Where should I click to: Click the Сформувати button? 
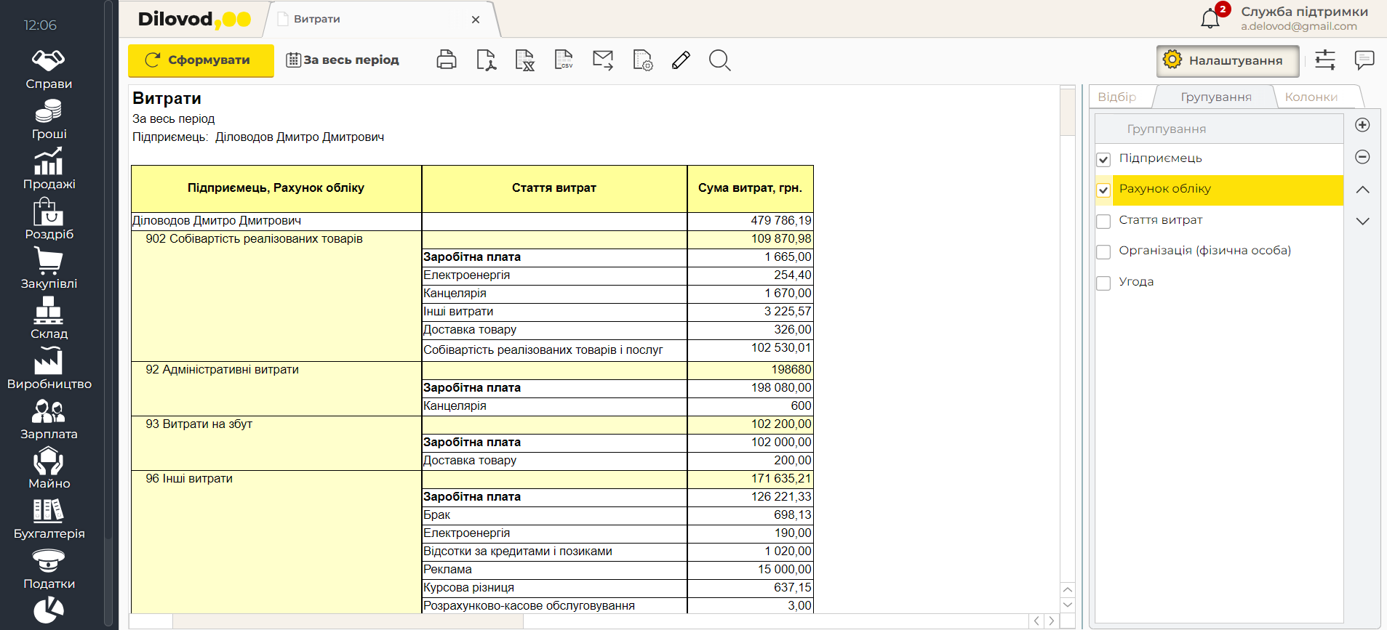click(201, 60)
